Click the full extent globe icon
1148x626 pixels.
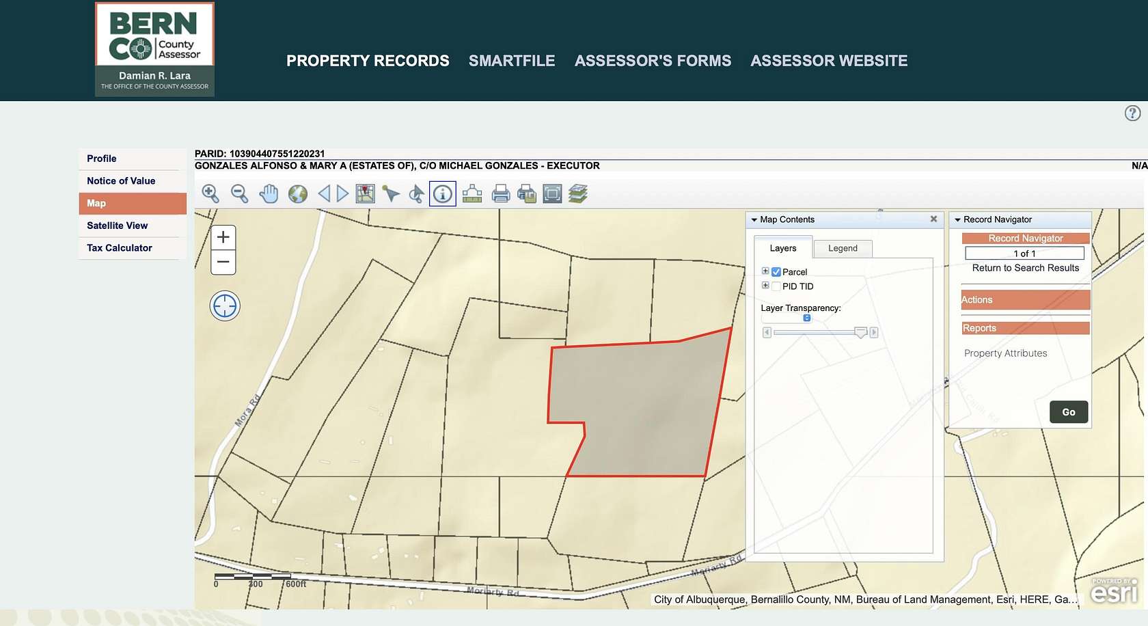297,193
